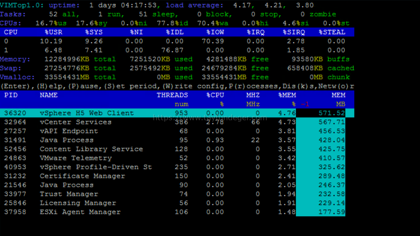This screenshot has height=236, width=420.
Task: Click the Dis(k)s shortcut hint
Action: pos(298,86)
